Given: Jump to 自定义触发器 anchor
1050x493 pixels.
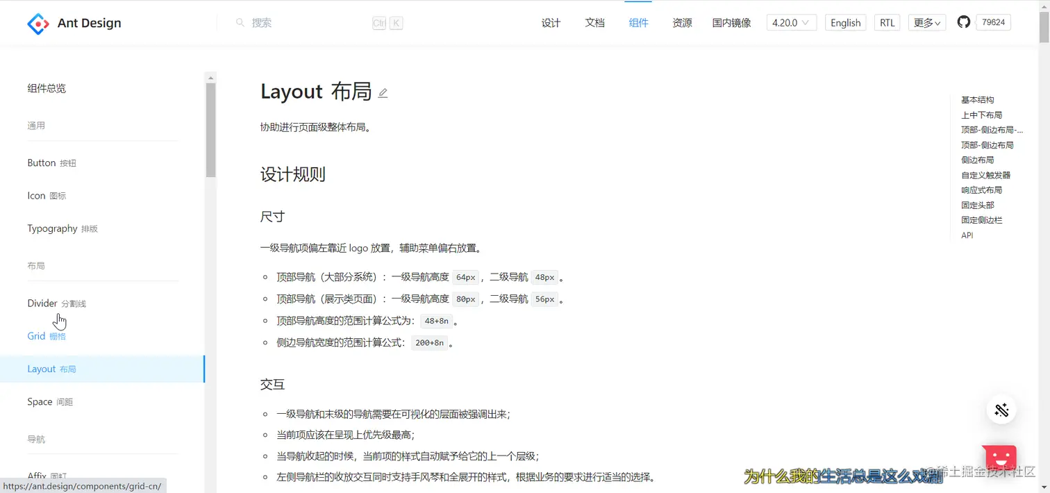Looking at the screenshot, I should coord(985,175).
